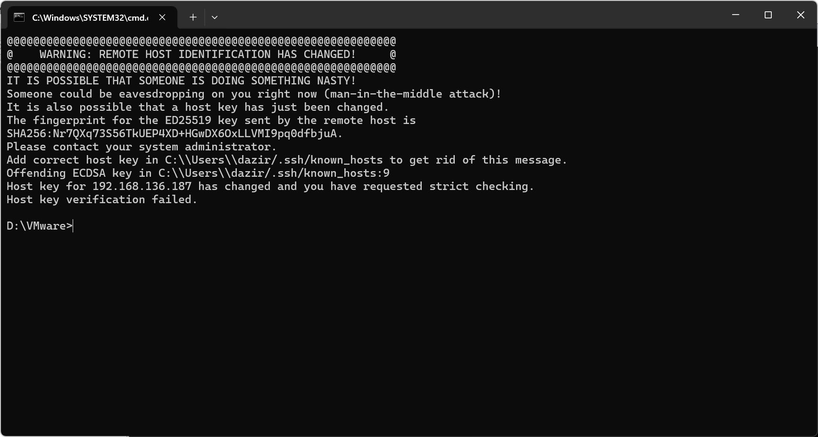
Task: Minimize the terminal window
Action: [x=735, y=15]
